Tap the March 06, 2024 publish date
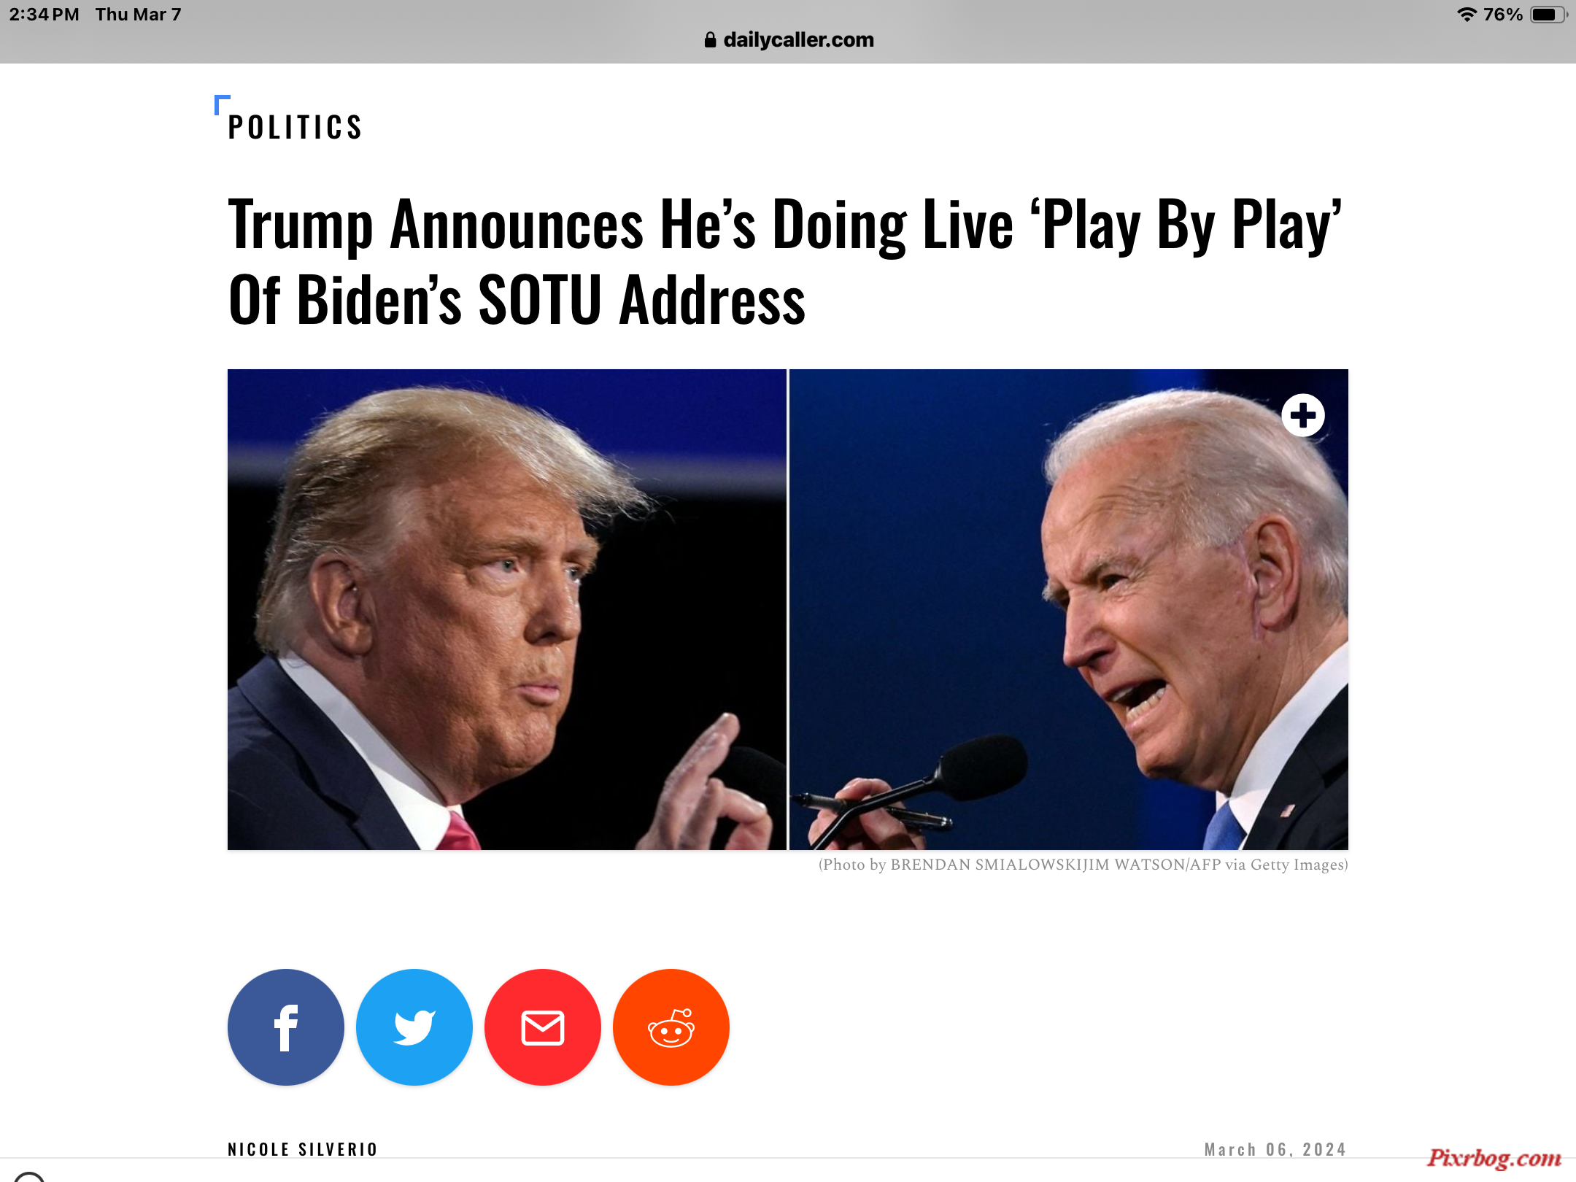 (x=1275, y=1149)
